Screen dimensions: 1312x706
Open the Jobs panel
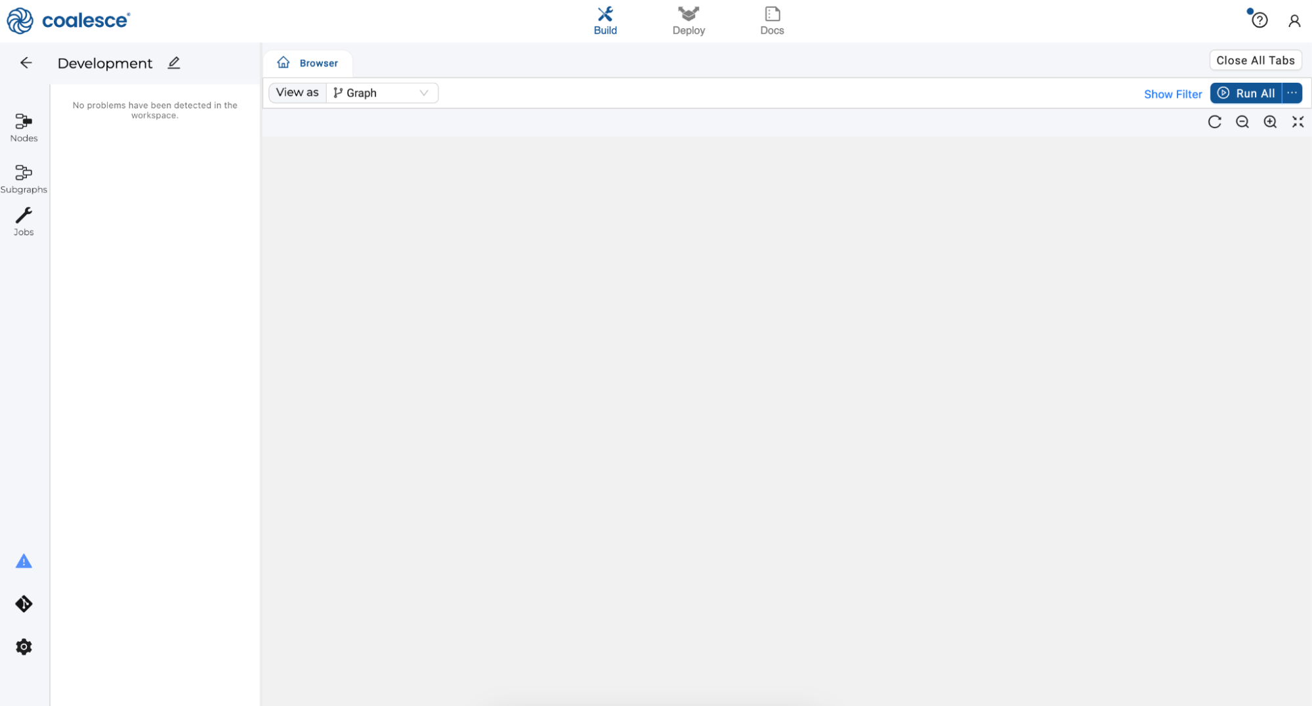click(24, 222)
